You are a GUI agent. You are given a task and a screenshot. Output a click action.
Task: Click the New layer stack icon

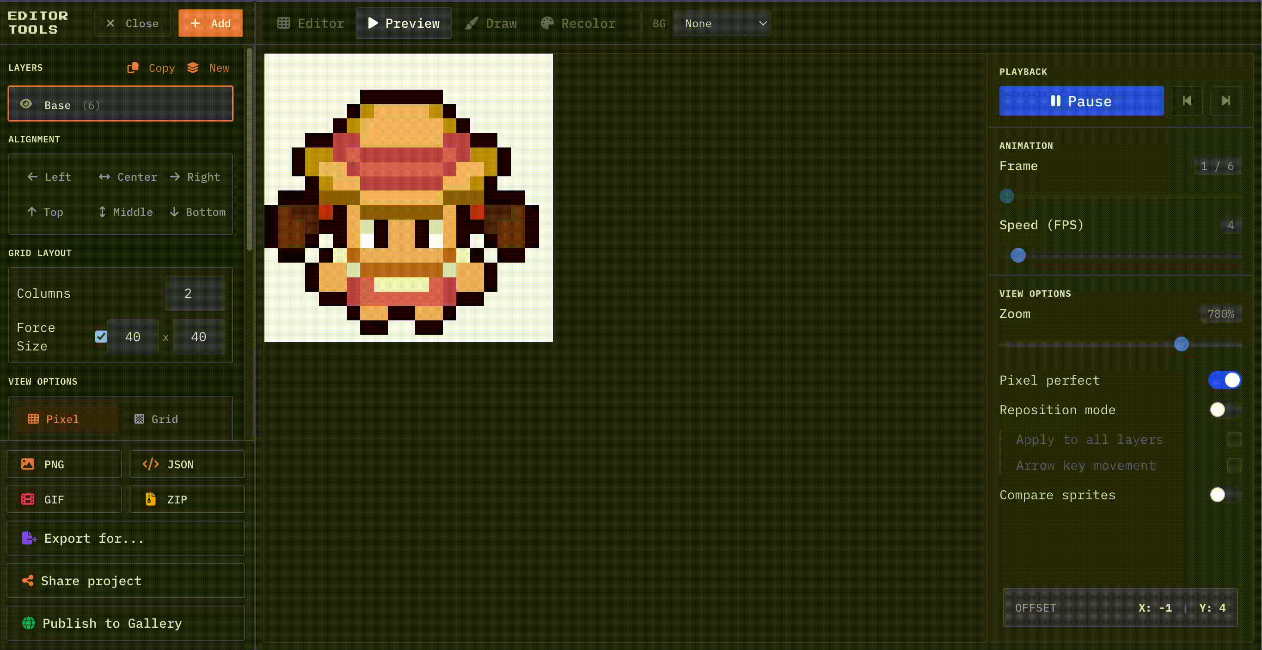(193, 67)
